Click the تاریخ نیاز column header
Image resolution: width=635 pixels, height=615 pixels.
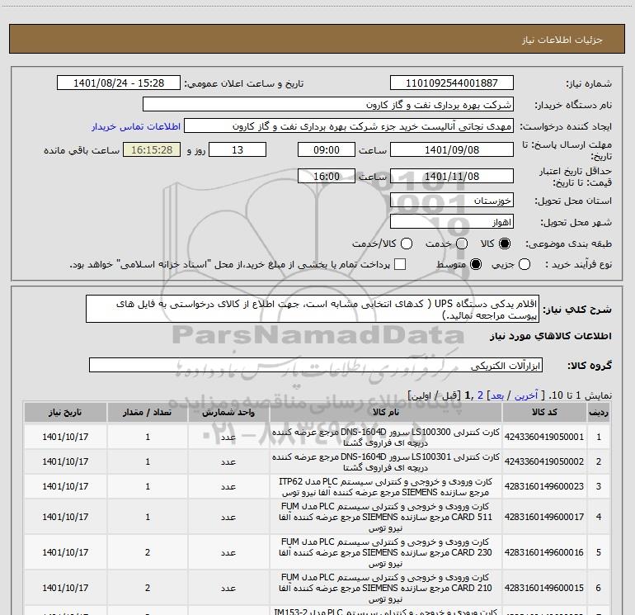[x=65, y=412]
